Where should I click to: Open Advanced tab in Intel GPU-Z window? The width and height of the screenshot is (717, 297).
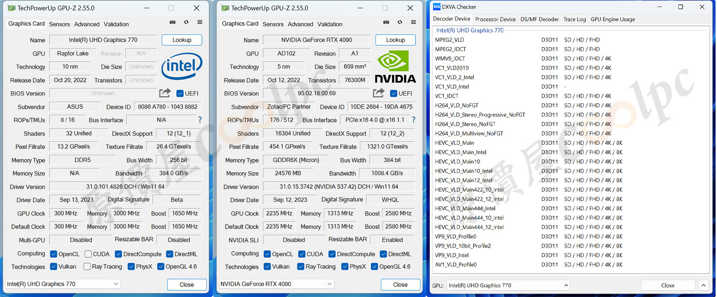(87, 24)
